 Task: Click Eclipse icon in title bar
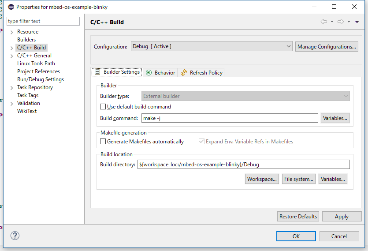[x=11, y=7]
